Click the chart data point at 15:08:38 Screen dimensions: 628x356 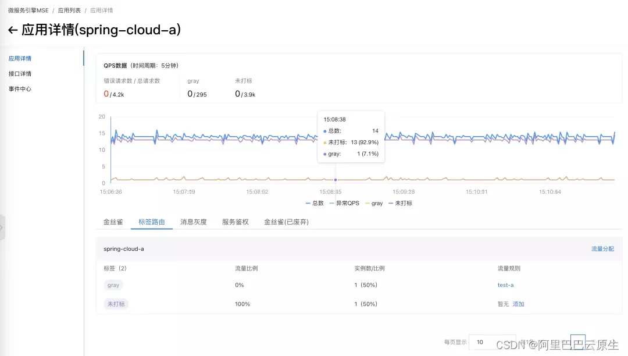pyautogui.click(x=336, y=180)
